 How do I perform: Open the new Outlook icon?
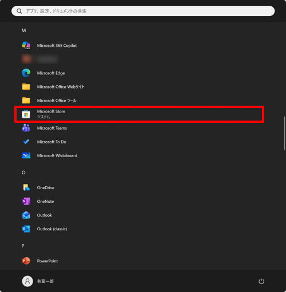(x=26, y=215)
